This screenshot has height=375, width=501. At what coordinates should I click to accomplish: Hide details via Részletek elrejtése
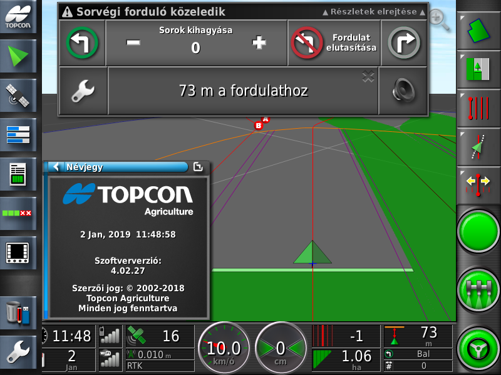click(374, 12)
